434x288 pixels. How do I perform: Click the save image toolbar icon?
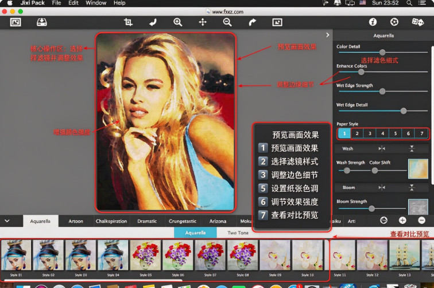[x=42, y=22]
